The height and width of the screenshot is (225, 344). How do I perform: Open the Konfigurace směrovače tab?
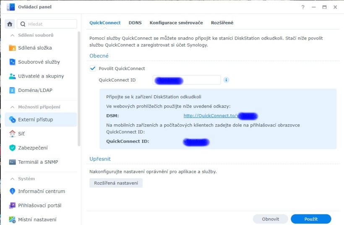(x=176, y=23)
